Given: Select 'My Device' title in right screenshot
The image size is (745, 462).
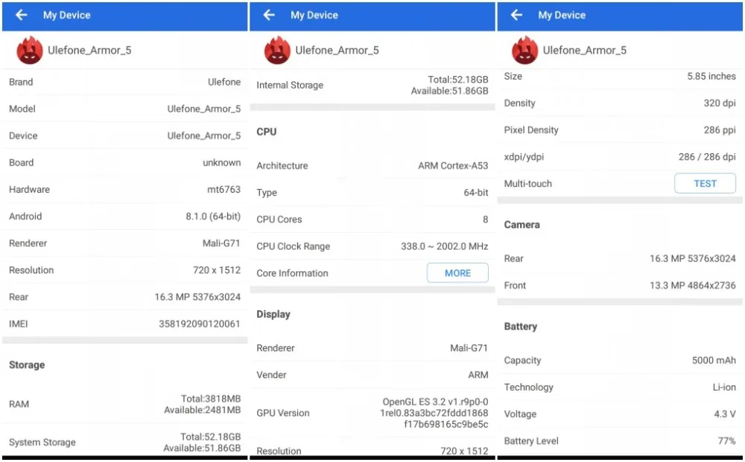Looking at the screenshot, I should pos(562,15).
